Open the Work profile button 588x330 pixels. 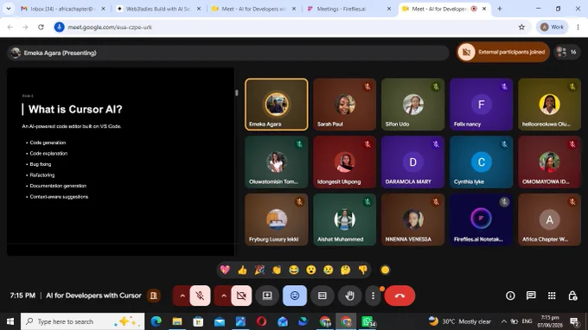coord(552,27)
